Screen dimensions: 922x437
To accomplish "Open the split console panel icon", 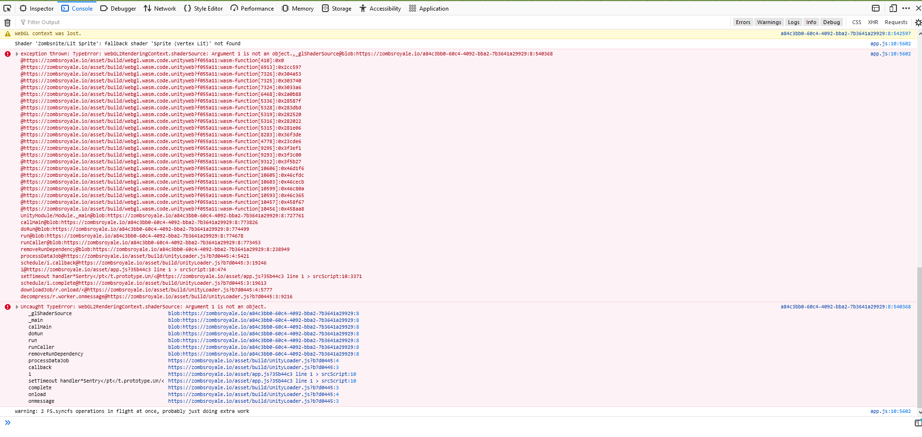I will click(x=876, y=8).
